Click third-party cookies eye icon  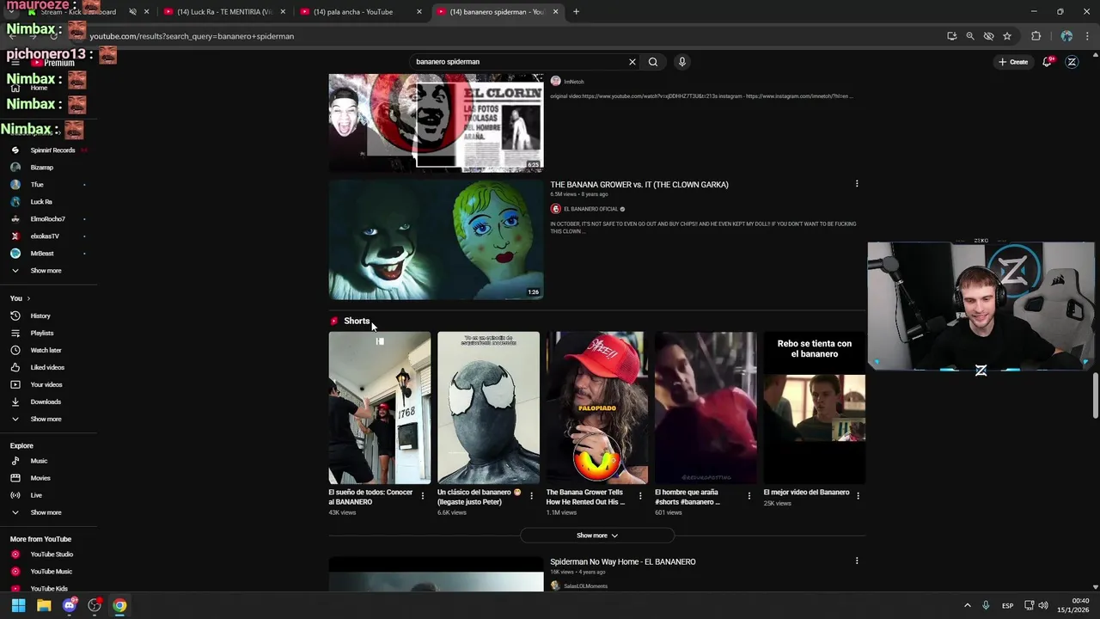click(x=988, y=36)
